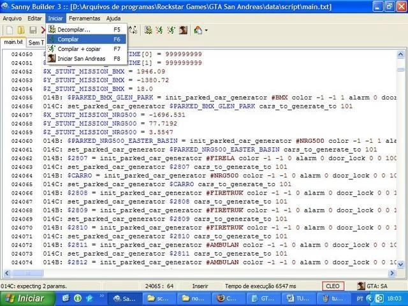Click the Save diskette toolbar icon

33,30
